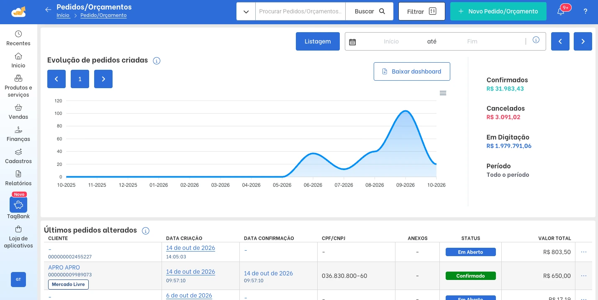Open the chart hamburger menu
The image size is (598, 300).
coord(443,93)
